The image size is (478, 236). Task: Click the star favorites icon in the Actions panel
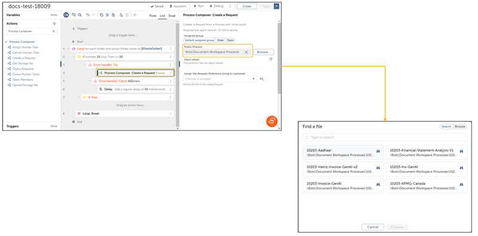[54, 23]
